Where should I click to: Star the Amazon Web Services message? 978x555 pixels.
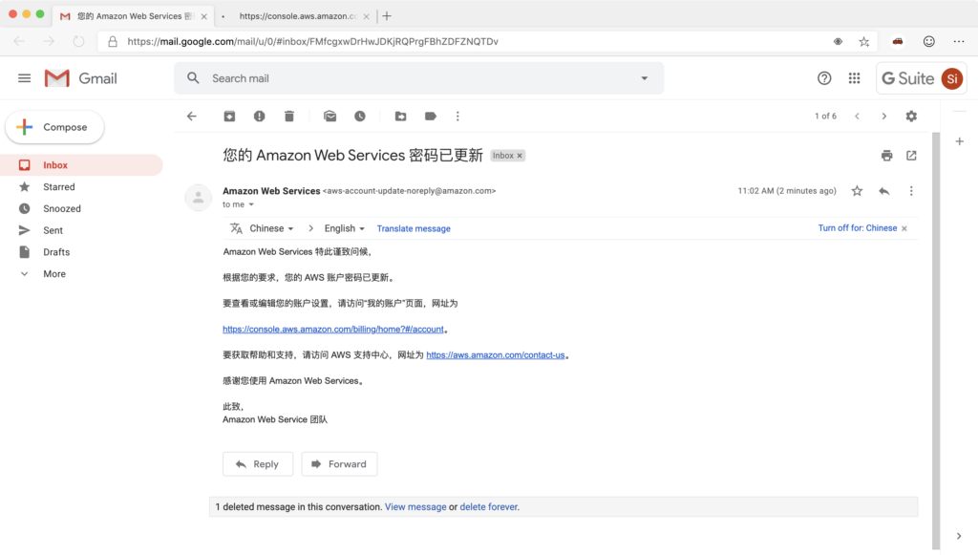pyautogui.click(x=857, y=191)
